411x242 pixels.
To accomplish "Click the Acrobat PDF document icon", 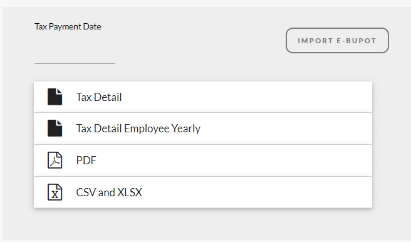I will point(55,160).
